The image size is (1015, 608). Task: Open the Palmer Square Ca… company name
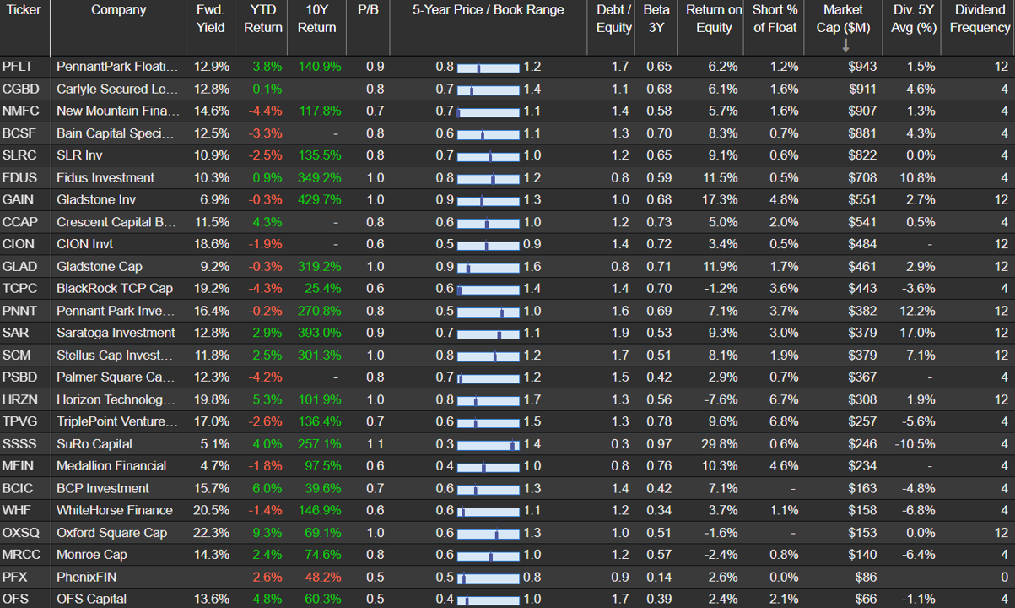click(116, 377)
